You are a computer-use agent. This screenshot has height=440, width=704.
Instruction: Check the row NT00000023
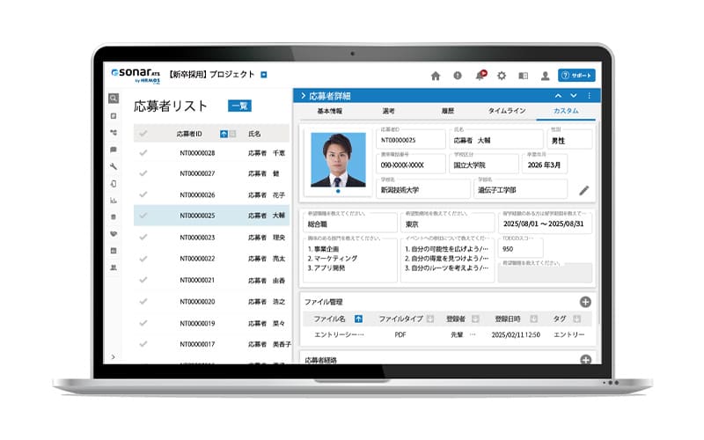coord(143,237)
